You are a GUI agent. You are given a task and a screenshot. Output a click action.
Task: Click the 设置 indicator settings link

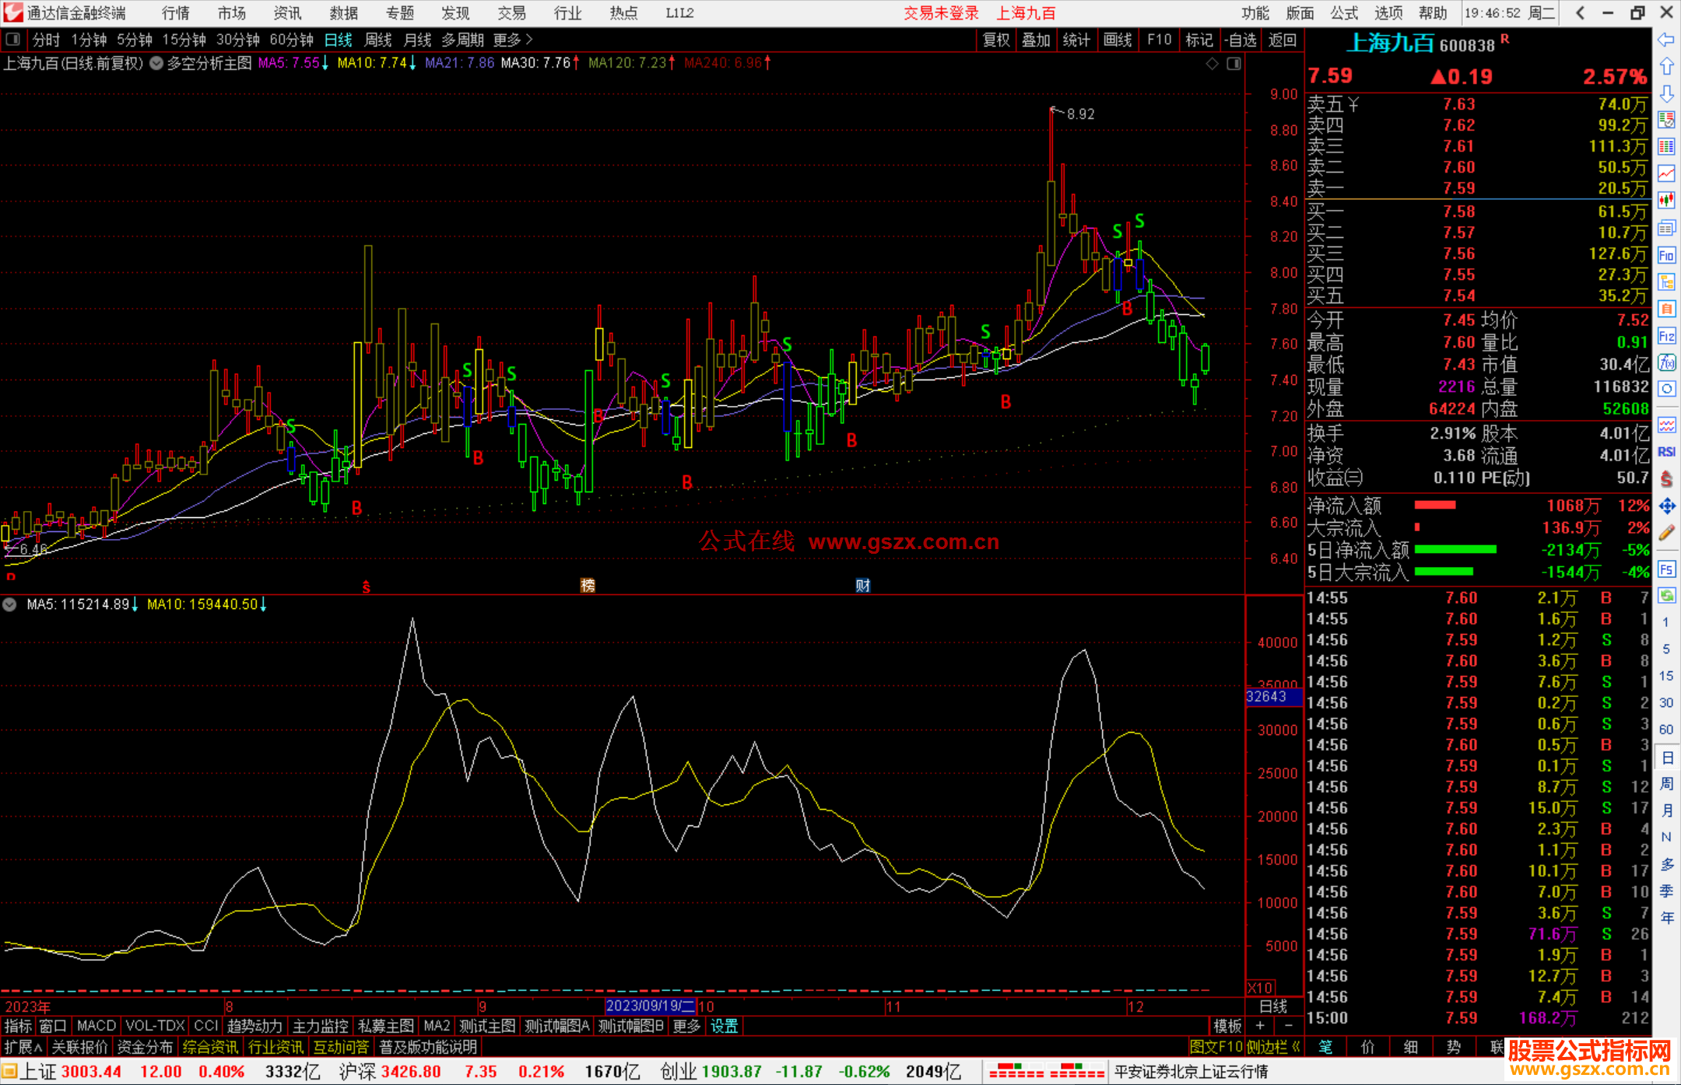(x=724, y=1026)
